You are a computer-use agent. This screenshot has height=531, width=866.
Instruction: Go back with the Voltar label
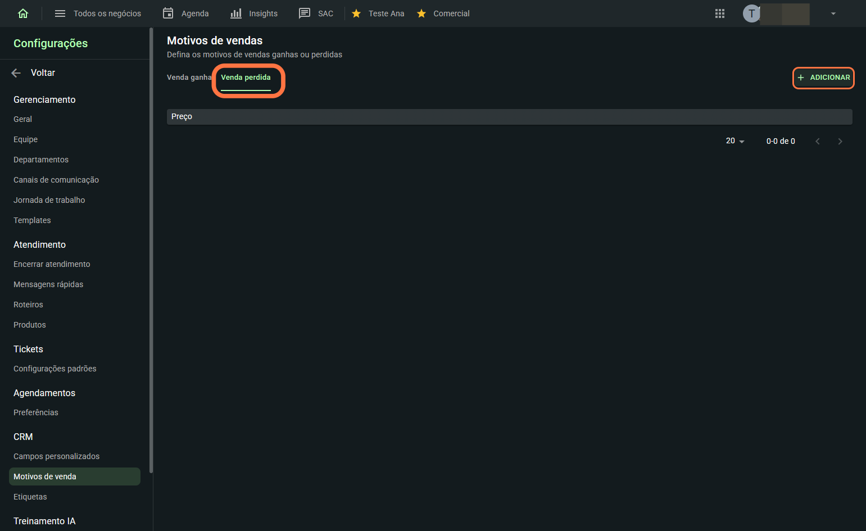point(43,72)
